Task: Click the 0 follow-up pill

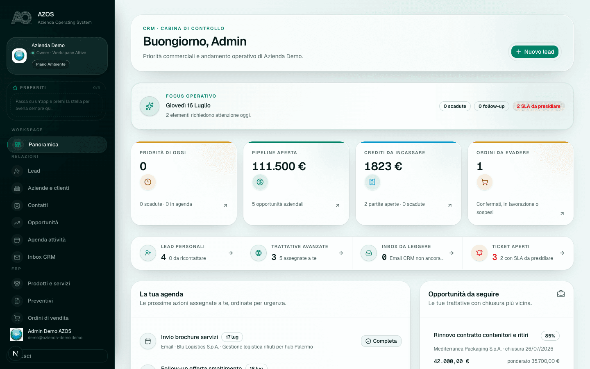Action: coord(492,106)
